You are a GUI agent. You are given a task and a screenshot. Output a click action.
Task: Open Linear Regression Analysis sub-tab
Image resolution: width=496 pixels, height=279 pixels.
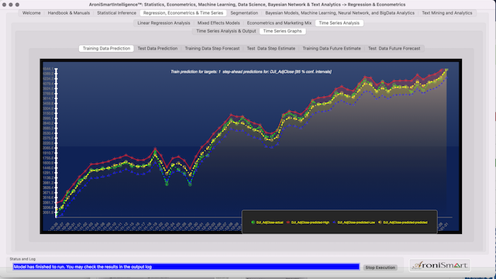(x=164, y=23)
